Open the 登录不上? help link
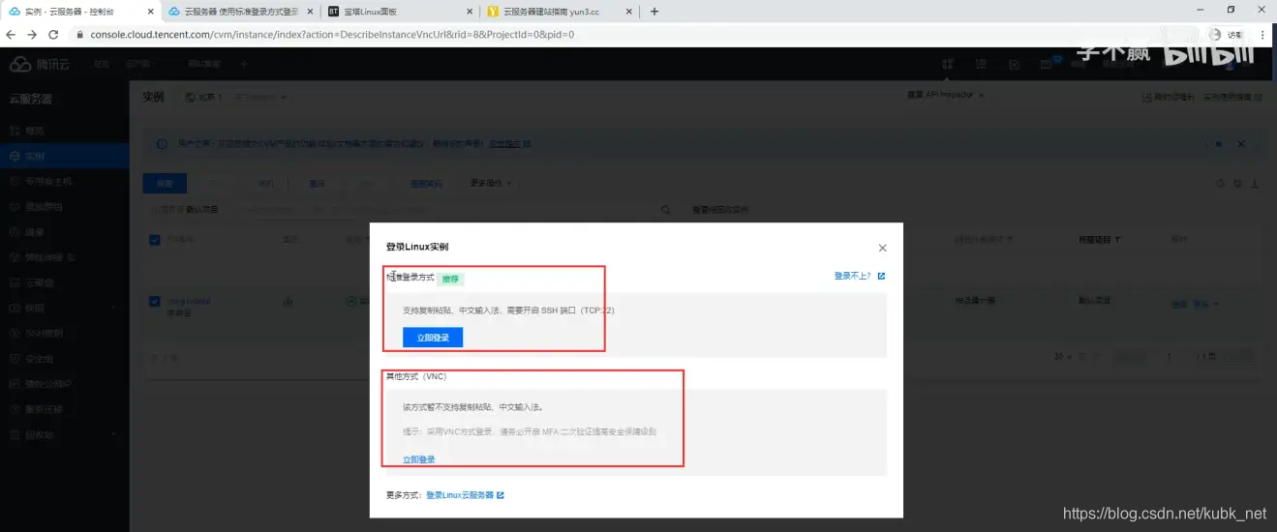 coord(854,276)
